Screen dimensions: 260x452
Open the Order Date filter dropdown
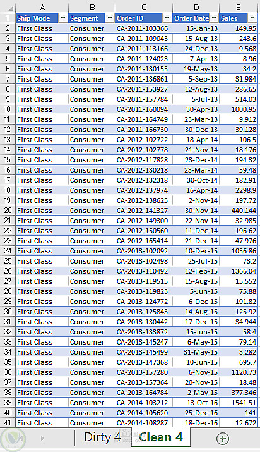tap(214, 18)
